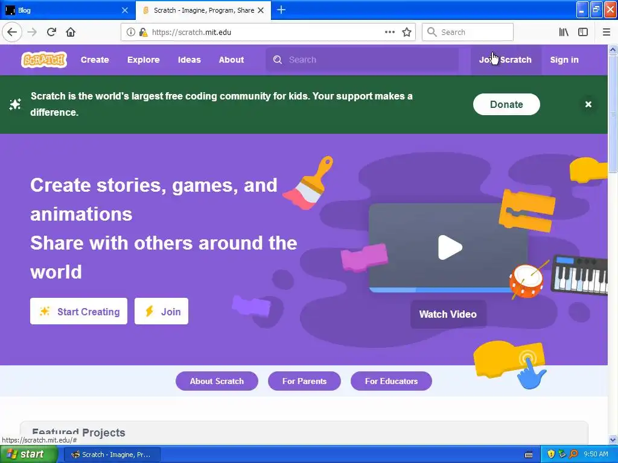Toggle the browser sidebar icon

point(583,32)
